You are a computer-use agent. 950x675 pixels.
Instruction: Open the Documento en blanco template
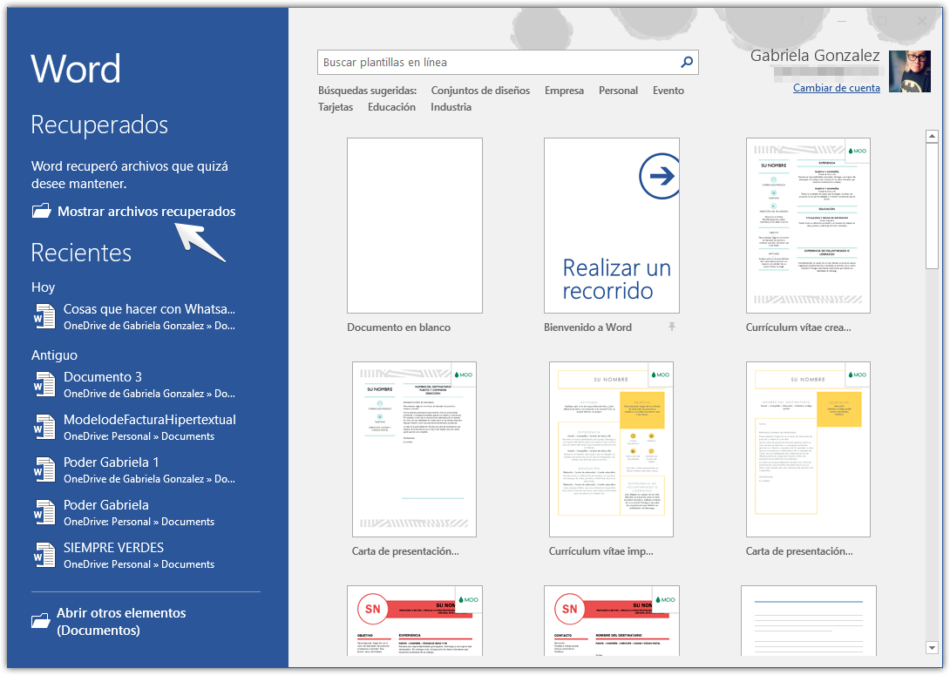pos(414,225)
